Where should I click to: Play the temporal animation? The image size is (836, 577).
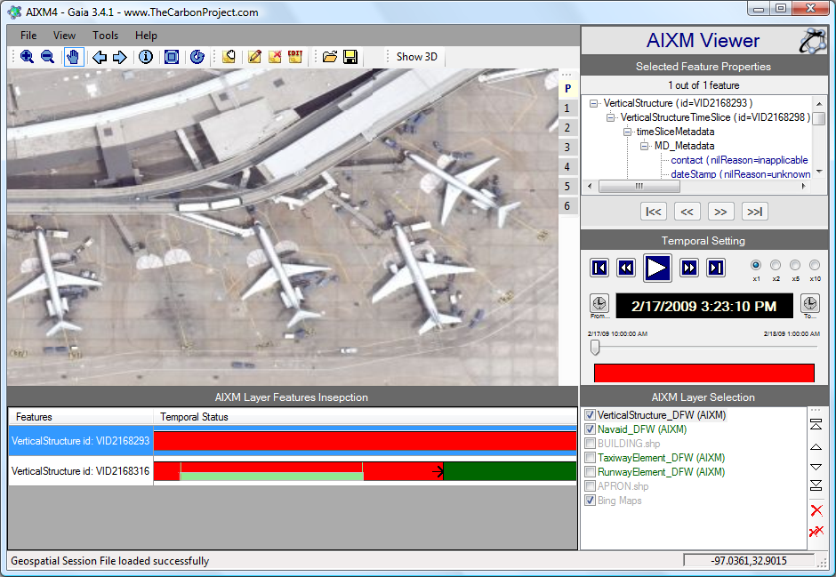click(657, 268)
